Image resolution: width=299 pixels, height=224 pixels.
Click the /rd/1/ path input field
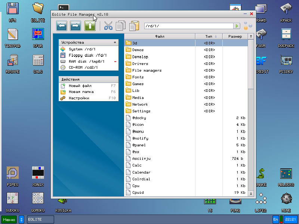click(189, 26)
